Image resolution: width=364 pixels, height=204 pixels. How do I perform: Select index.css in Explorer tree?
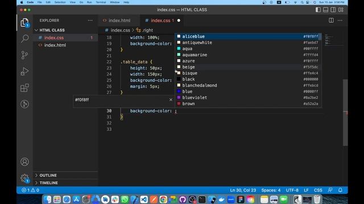[x=65, y=38]
